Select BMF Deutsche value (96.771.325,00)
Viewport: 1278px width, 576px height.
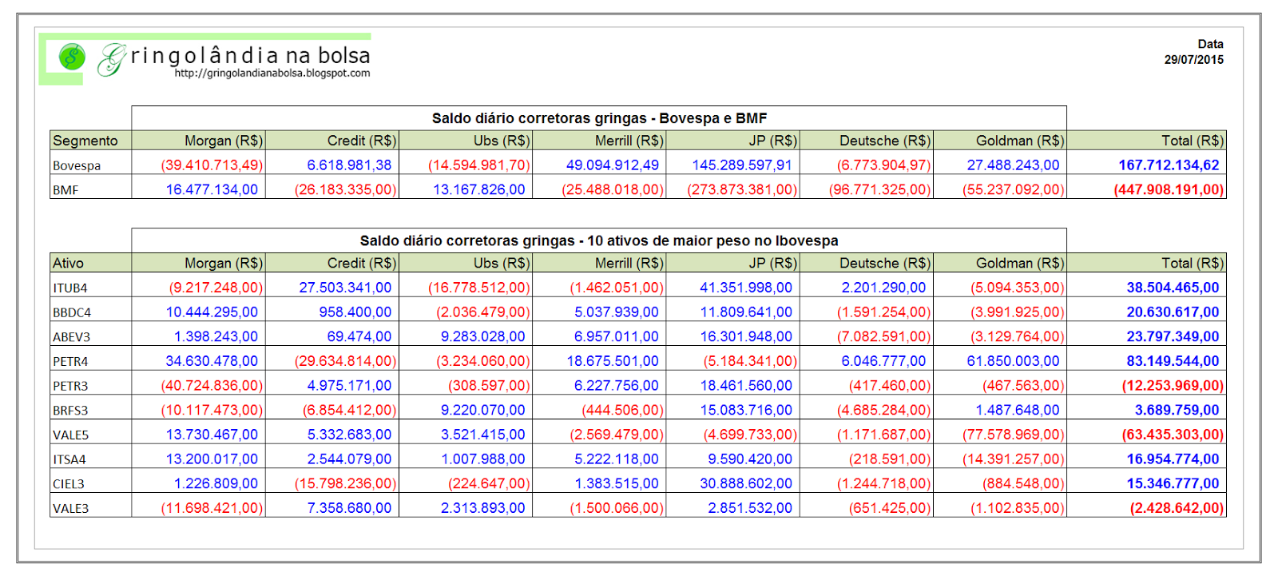click(879, 190)
